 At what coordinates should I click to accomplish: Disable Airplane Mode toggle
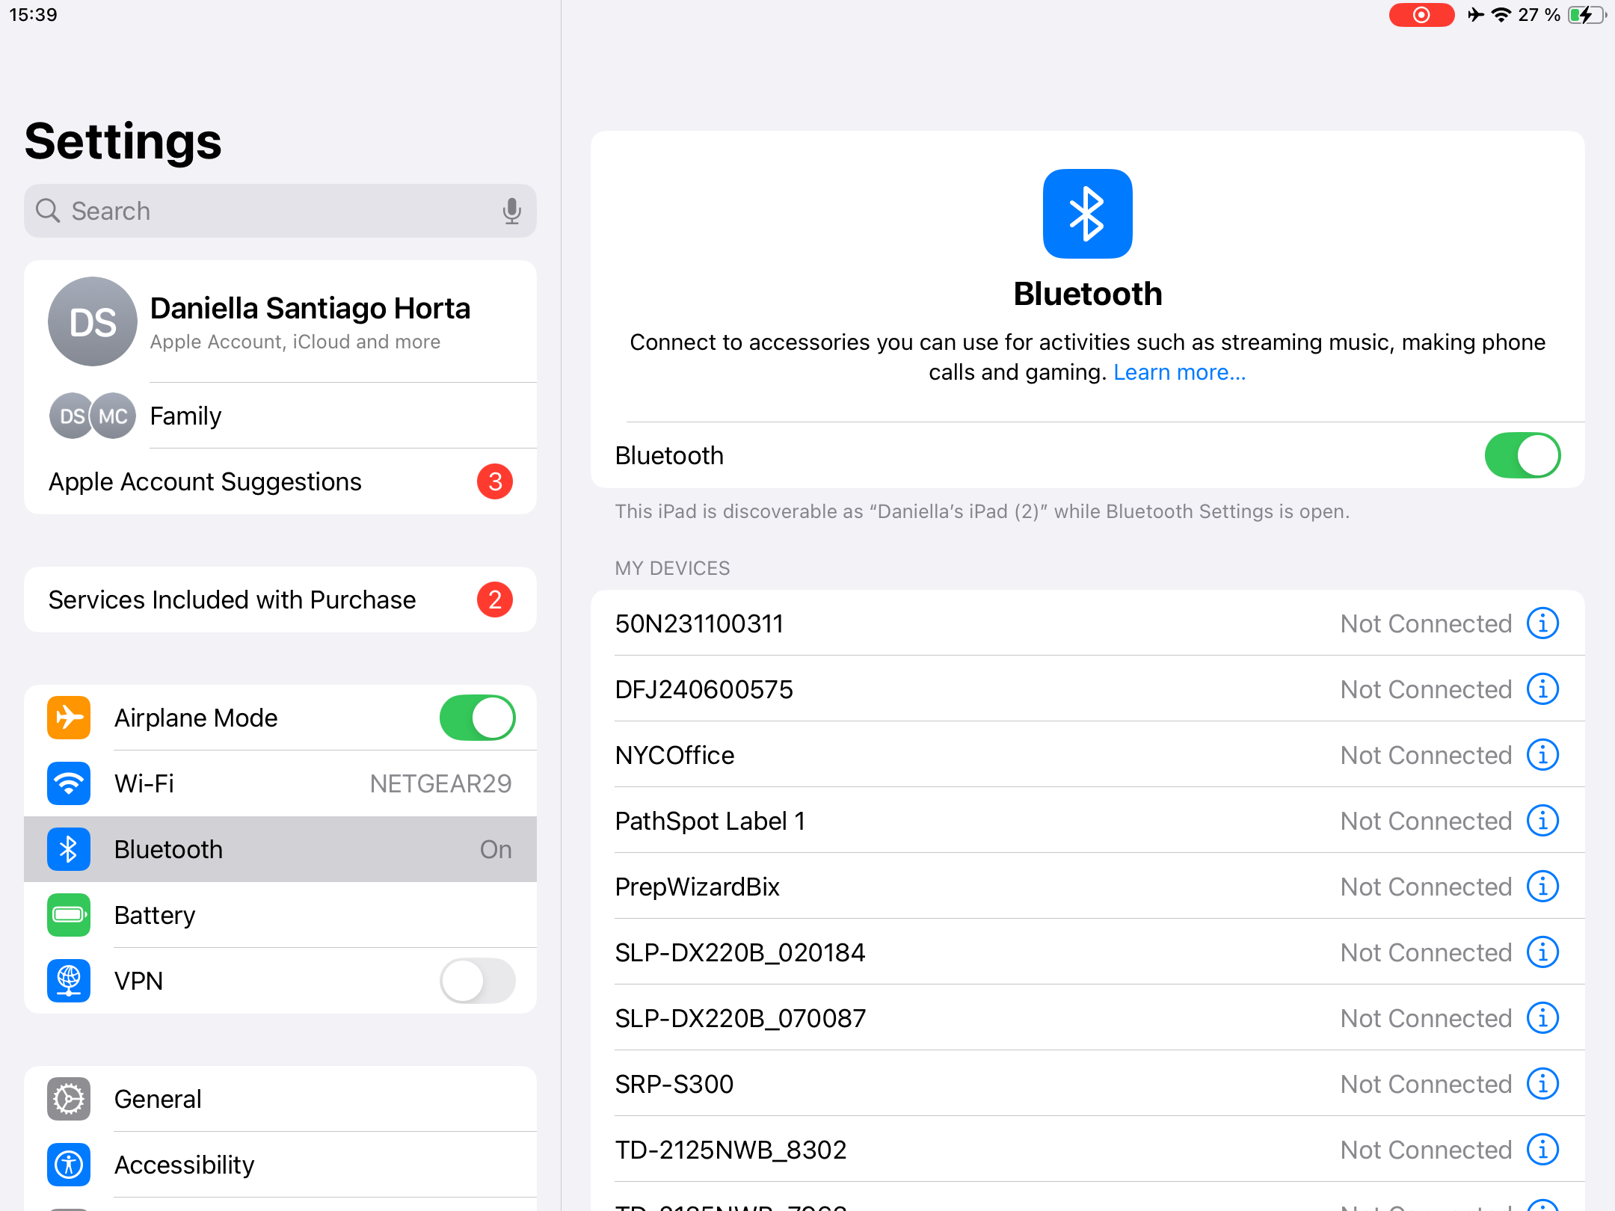(477, 718)
